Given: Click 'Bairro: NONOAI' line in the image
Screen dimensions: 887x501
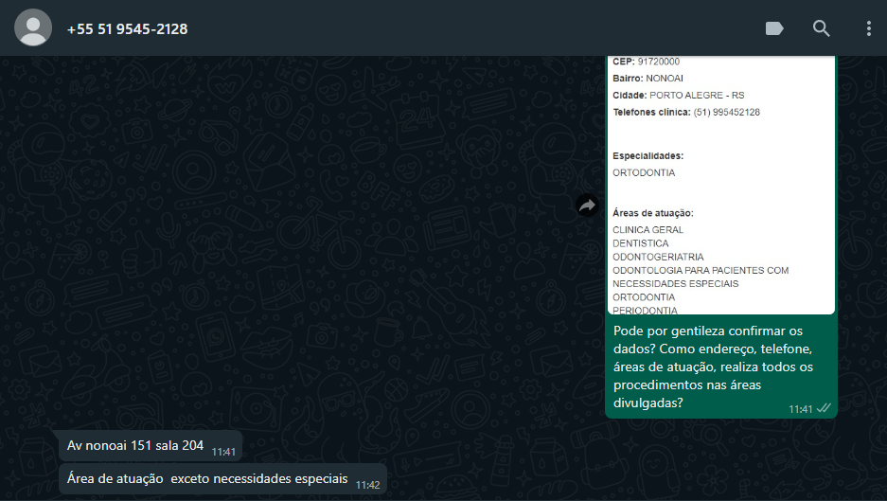Looking at the screenshot, I should click(648, 78).
